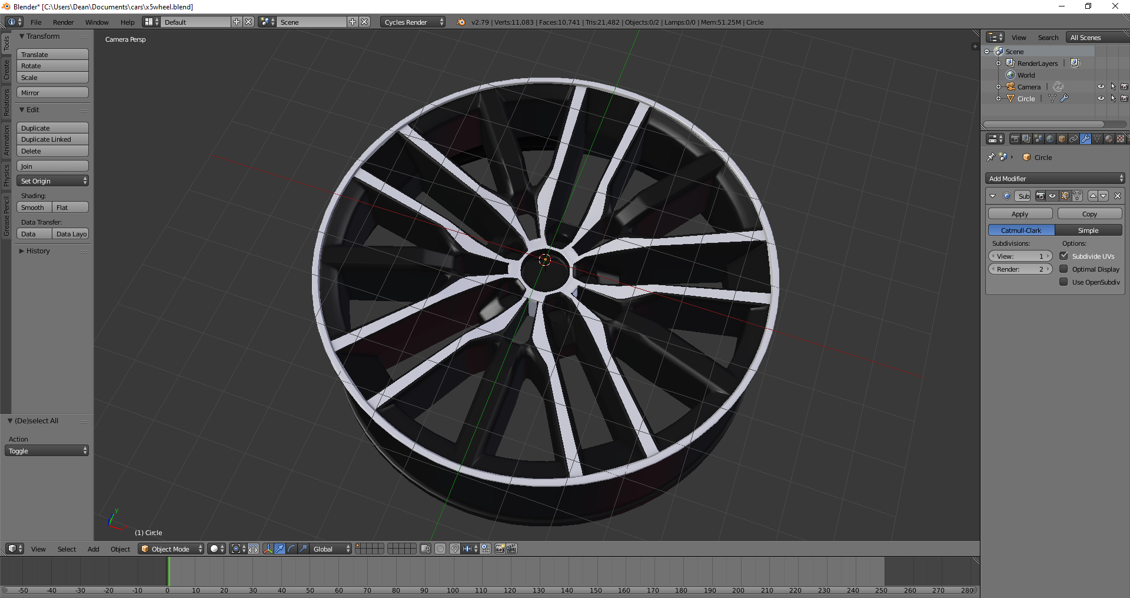The width and height of the screenshot is (1130, 598).
Task: Expand the RenderLayers tree item
Action: click(x=998, y=63)
